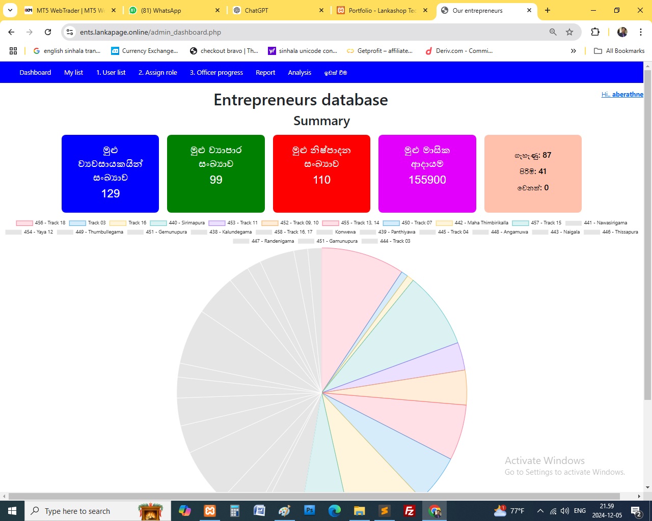
Task: Click the Hi.. aberathne user link
Action: pos(622,95)
